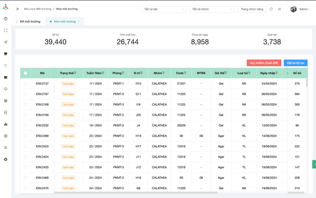Screen dimensions: 316x198
Task: Click the ENV.2466 code cell
Action: [42, 178]
